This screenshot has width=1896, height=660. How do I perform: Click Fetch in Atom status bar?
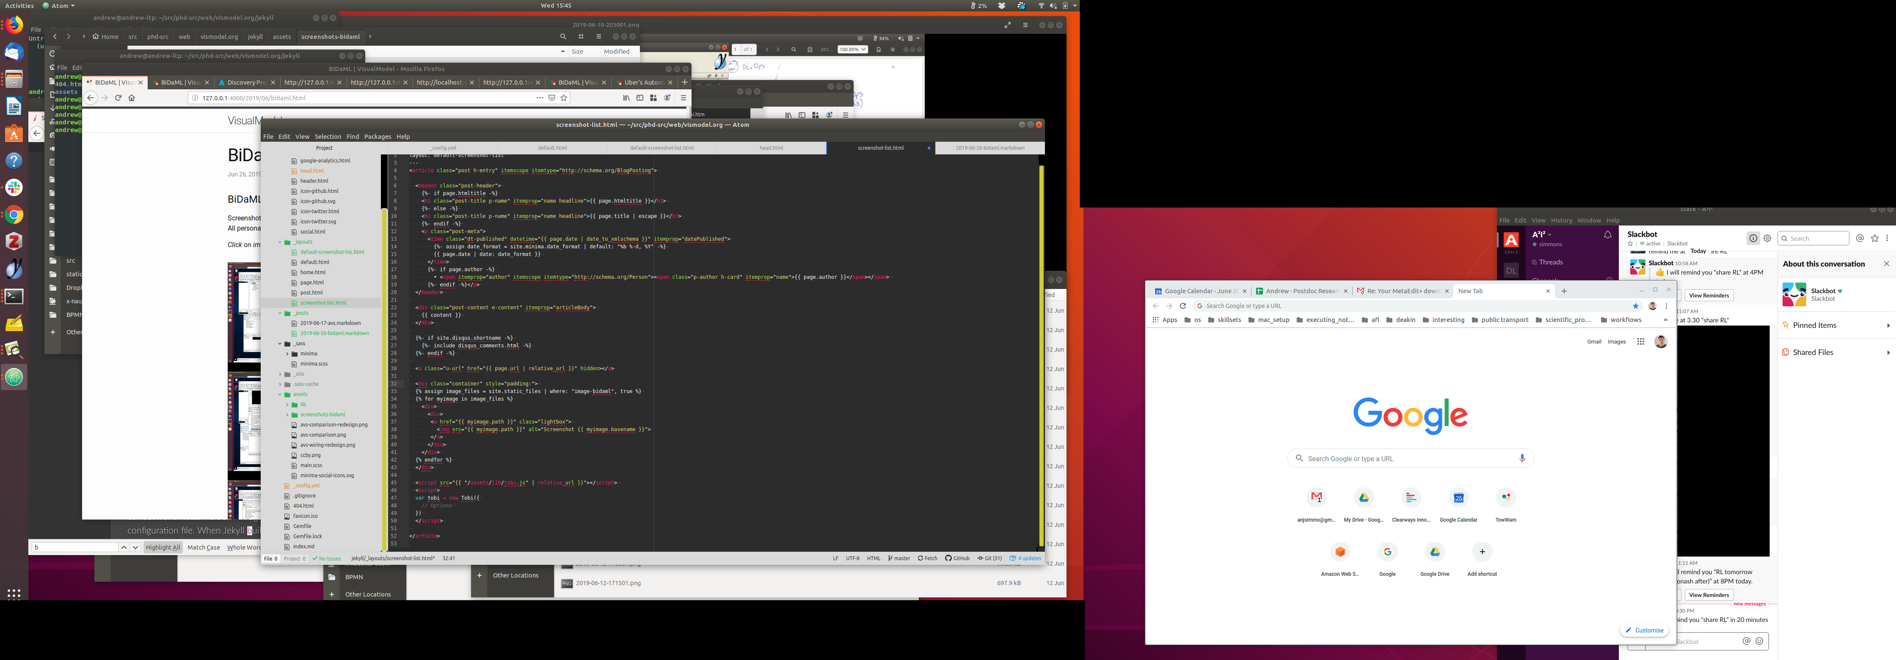(927, 558)
